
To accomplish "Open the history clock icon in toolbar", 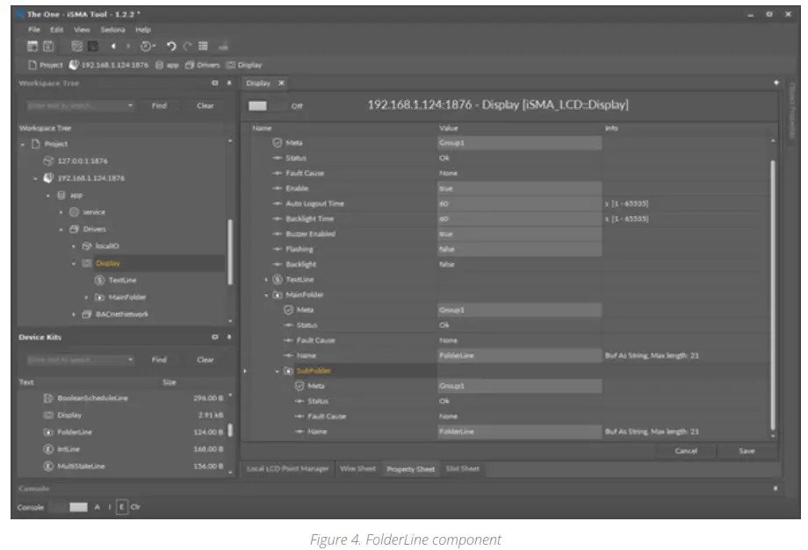I will tap(147, 46).
